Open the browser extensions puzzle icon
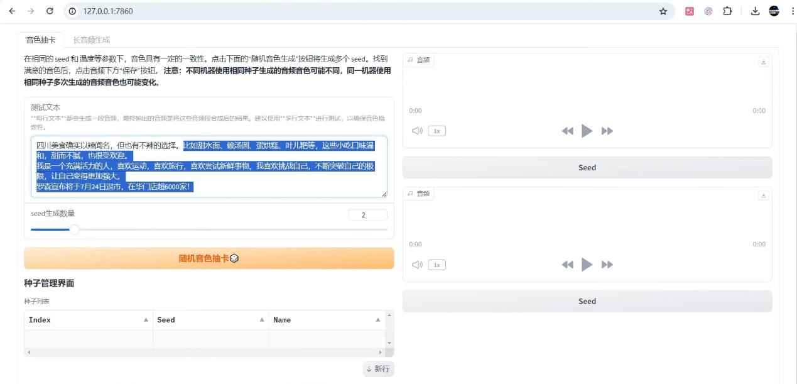797x384 pixels. pos(727,11)
